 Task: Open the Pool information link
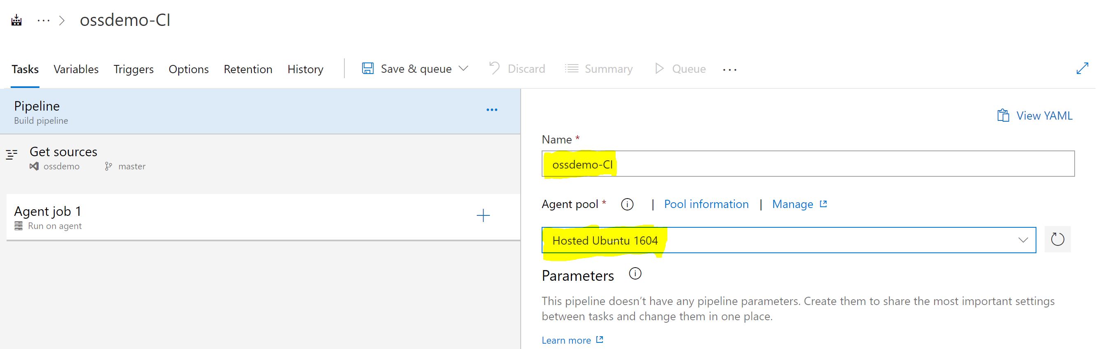(706, 204)
